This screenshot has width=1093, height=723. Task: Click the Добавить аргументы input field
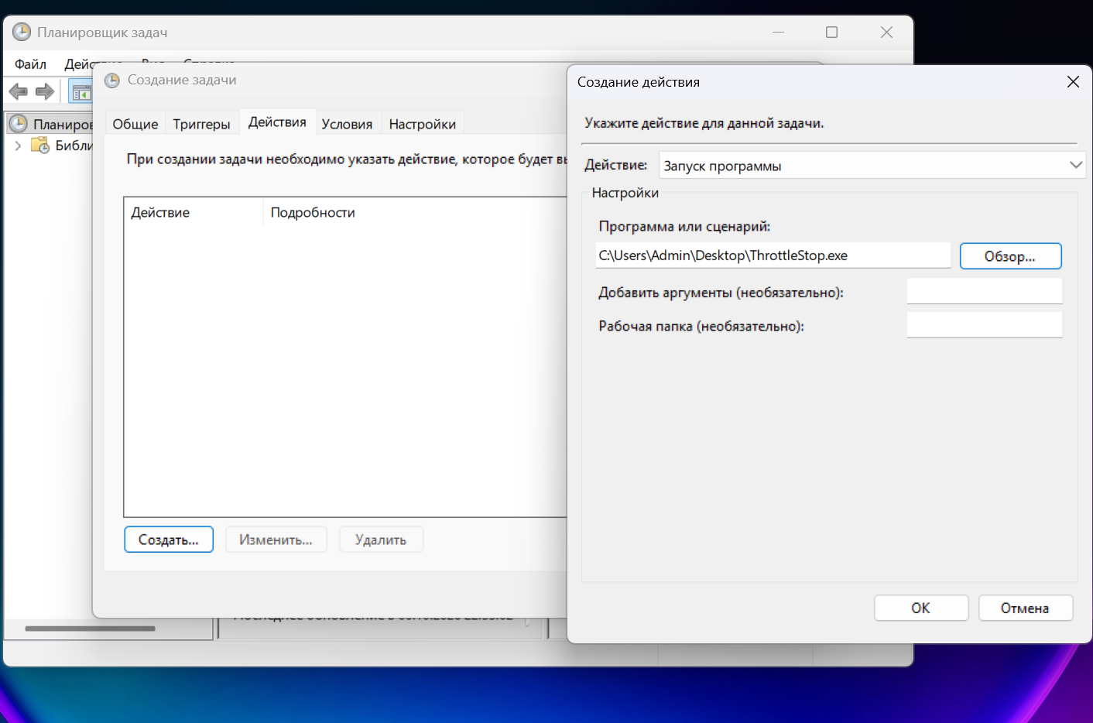[x=985, y=291]
